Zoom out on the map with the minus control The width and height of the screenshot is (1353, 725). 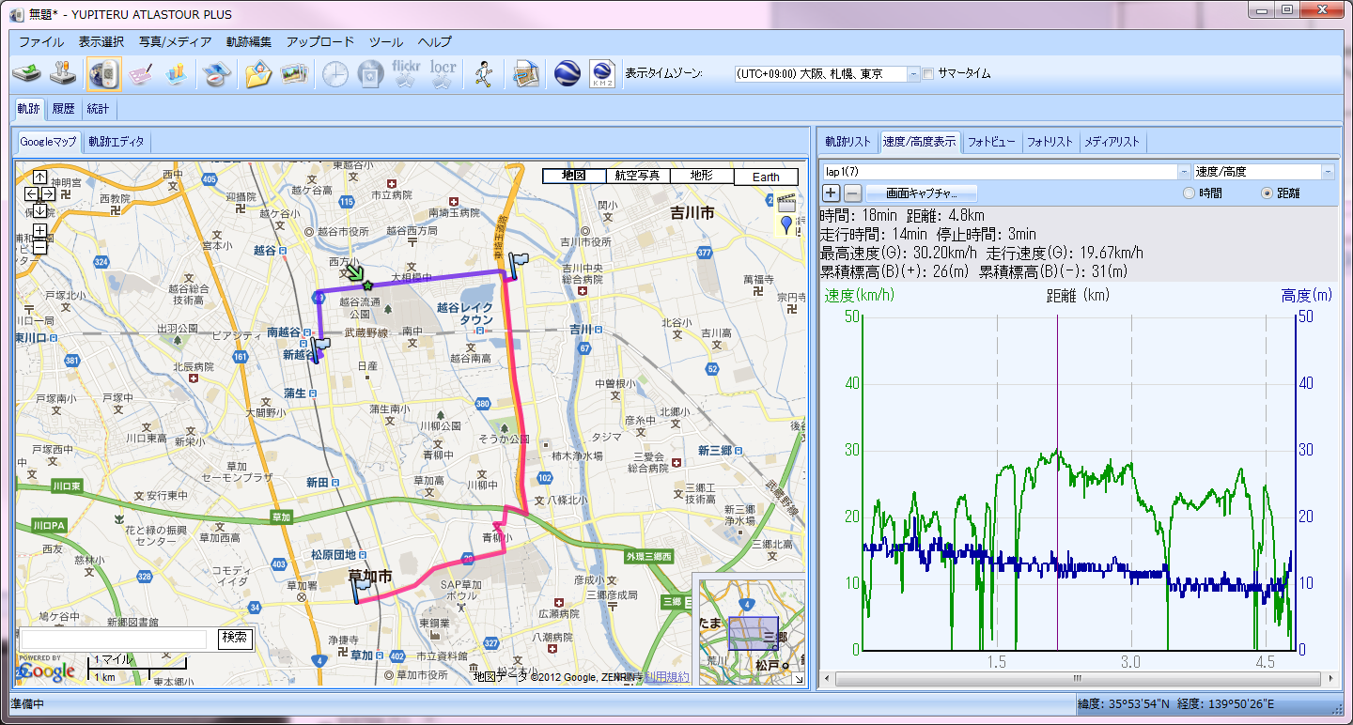(x=39, y=247)
